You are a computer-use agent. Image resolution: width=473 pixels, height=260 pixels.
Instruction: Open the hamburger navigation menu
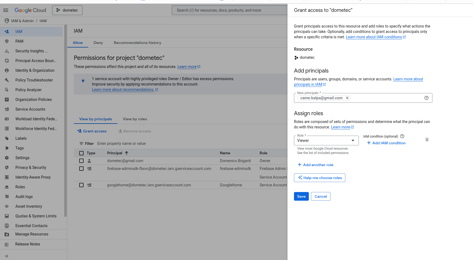coord(6,10)
